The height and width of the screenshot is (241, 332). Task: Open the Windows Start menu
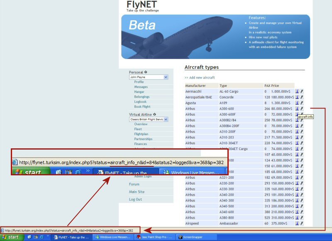(12, 237)
